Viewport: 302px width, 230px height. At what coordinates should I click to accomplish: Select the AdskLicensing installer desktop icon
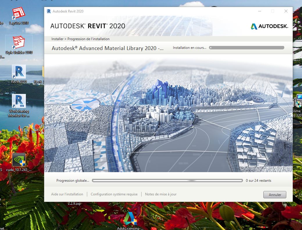point(130,221)
